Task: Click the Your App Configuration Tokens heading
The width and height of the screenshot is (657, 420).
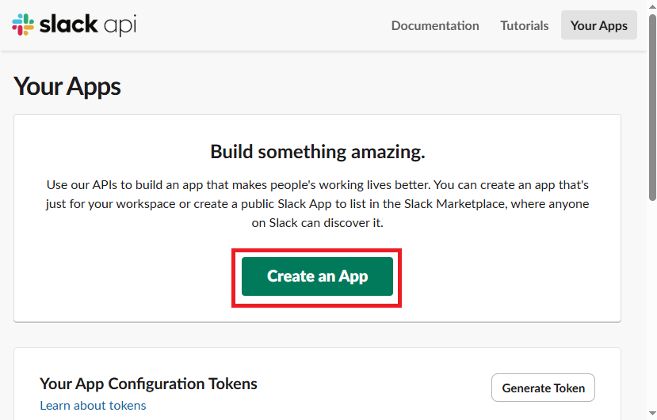Action: pyautogui.click(x=148, y=384)
